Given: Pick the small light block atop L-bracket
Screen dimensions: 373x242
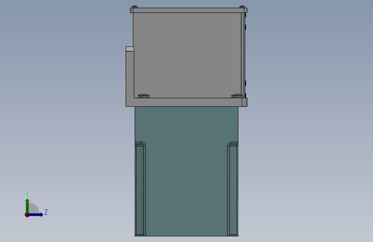Looking at the screenshot, I should pyautogui.click(x=130, y=49).
